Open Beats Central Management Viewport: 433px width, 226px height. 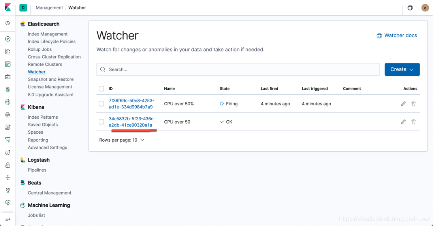49,193
